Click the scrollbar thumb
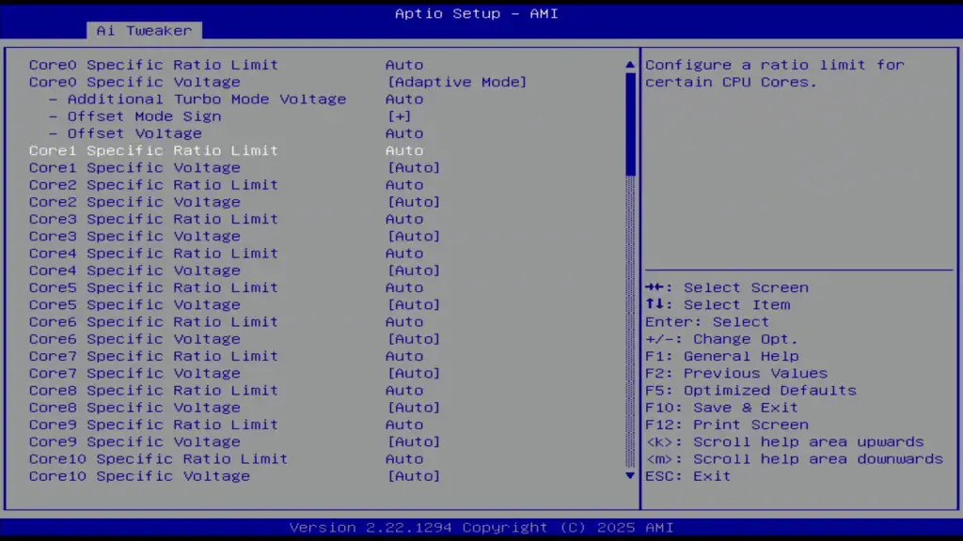The width and height of the screenshot is (963, 541). [x=629, y=122]
